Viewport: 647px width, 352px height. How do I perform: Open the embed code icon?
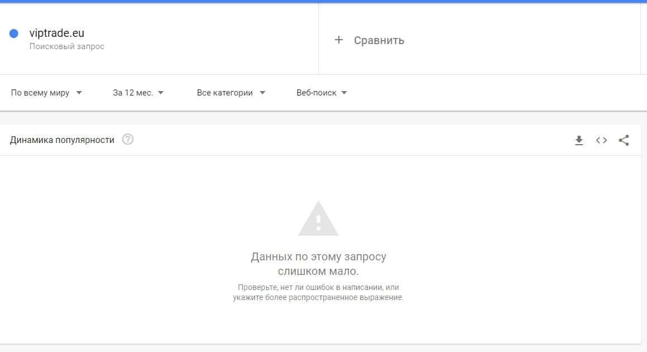pyautogui.click(x=601, y=140)
